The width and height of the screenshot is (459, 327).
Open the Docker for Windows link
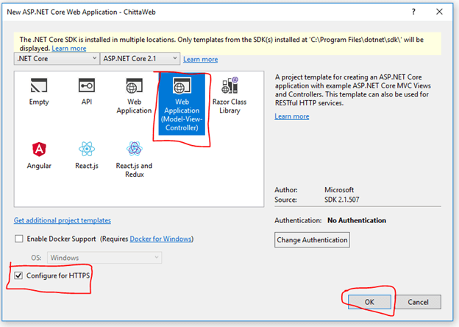160,239
